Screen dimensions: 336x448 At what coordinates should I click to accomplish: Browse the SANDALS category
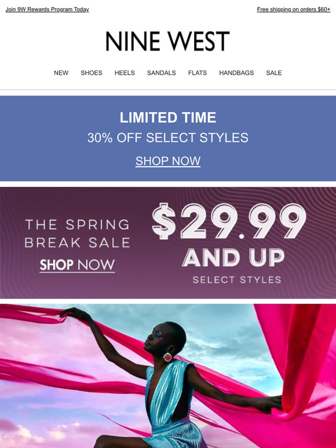click(x=161, y=73)
